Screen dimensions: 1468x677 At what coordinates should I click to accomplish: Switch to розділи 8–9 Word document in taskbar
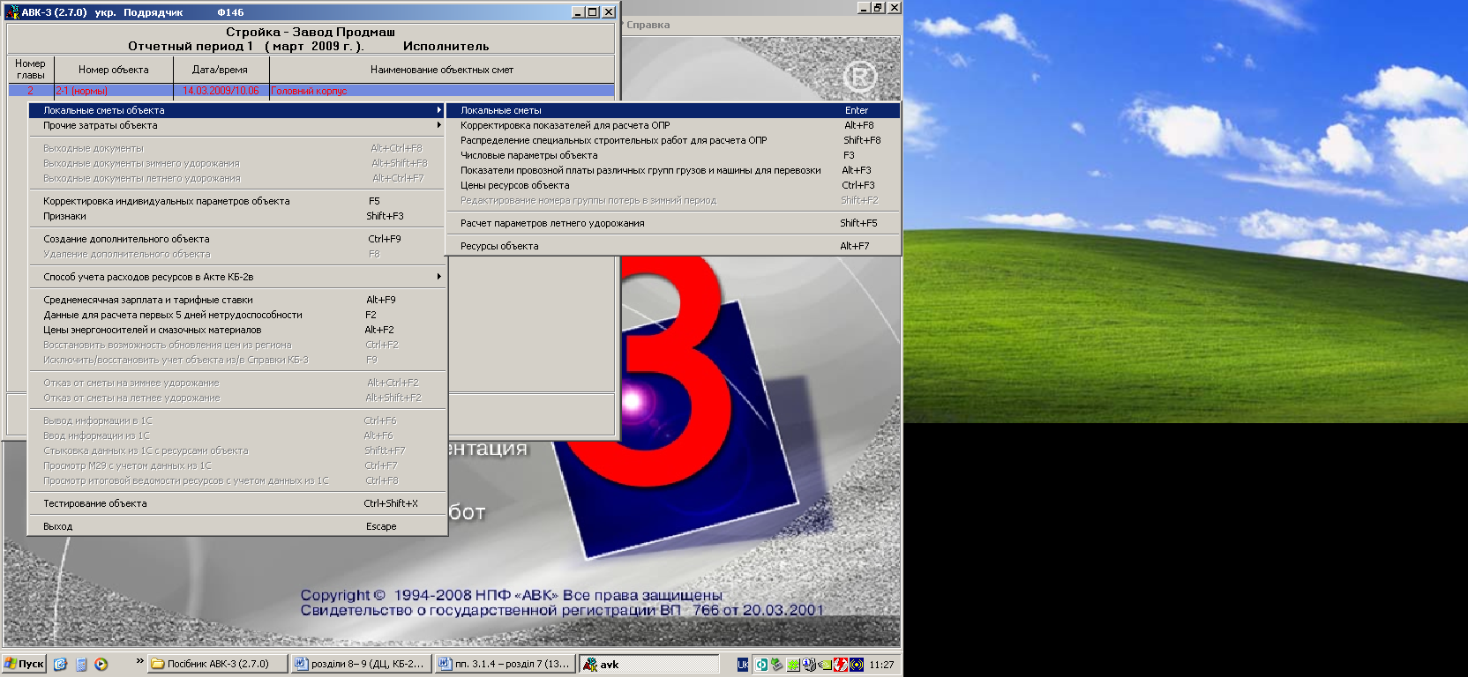(361, 664)
